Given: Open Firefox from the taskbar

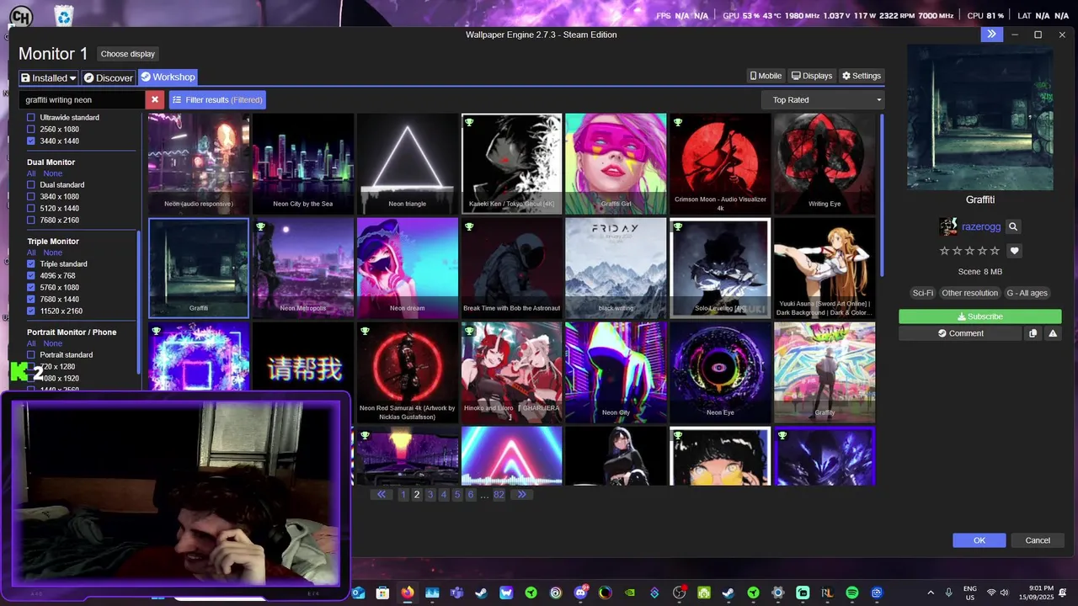Looking at the screenshot, I should pos(408,593).
